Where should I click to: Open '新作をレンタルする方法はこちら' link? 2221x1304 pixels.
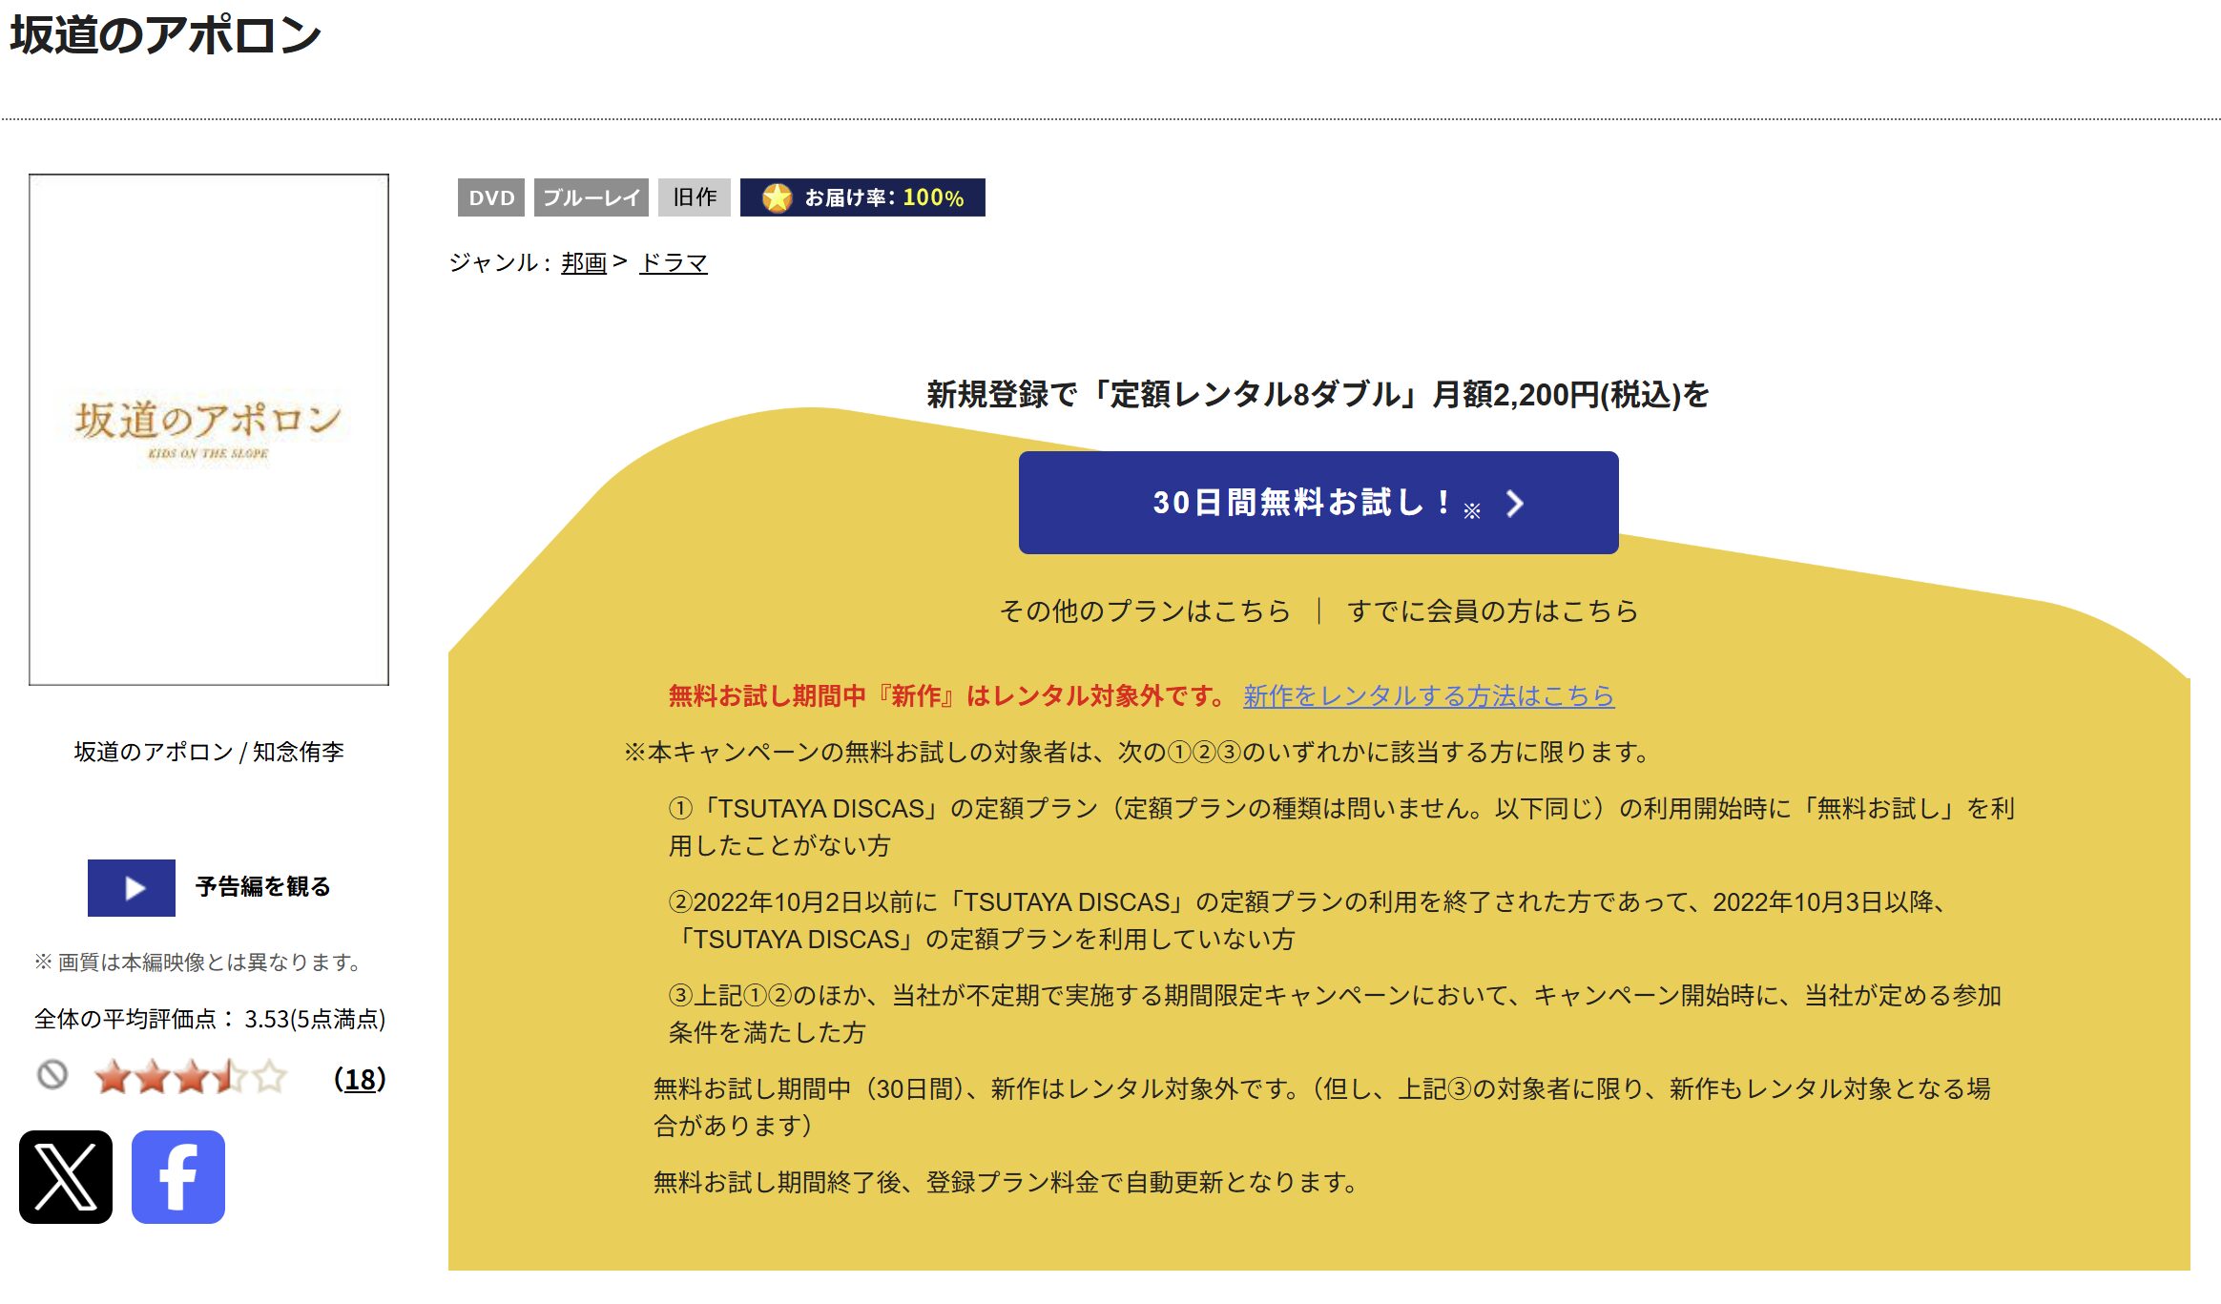coord(1428,696)
